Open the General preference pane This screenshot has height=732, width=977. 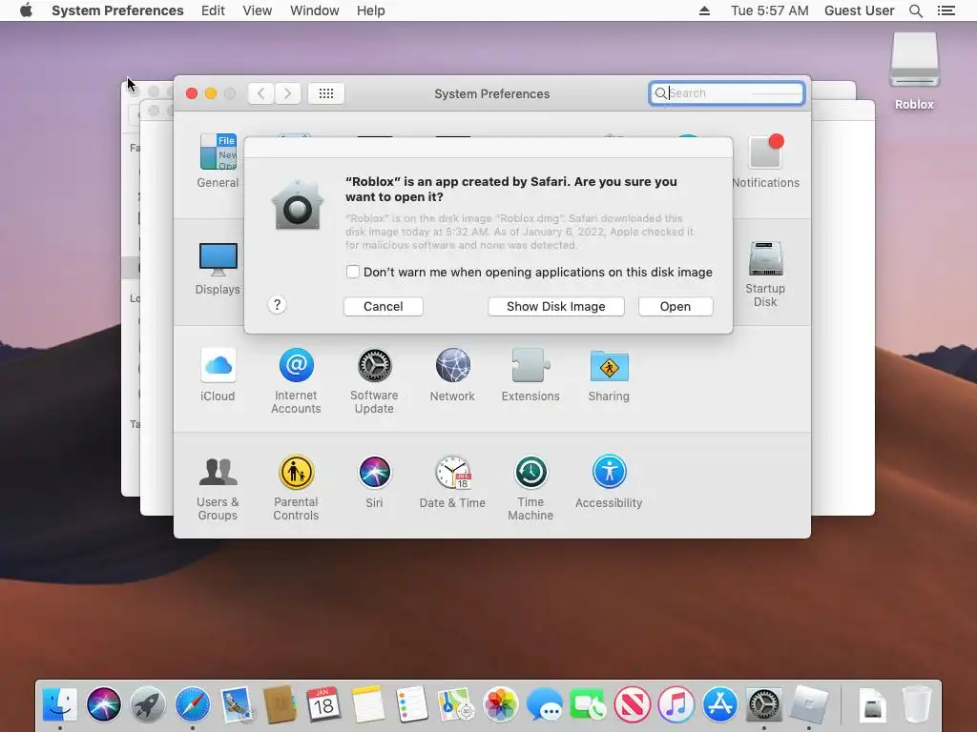click(218, 160)
